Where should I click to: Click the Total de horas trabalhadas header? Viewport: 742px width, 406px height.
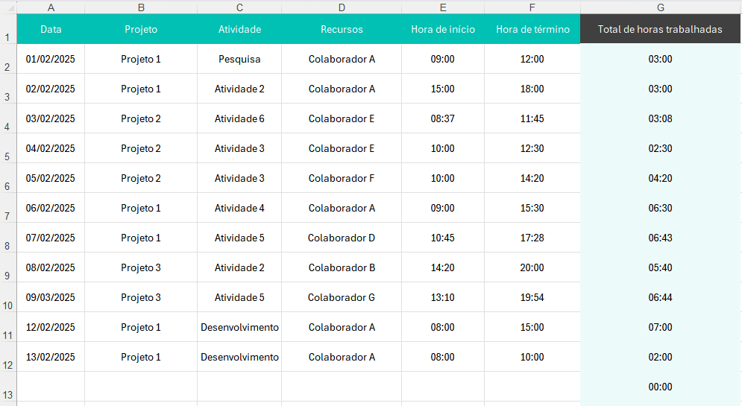(660, 29)
